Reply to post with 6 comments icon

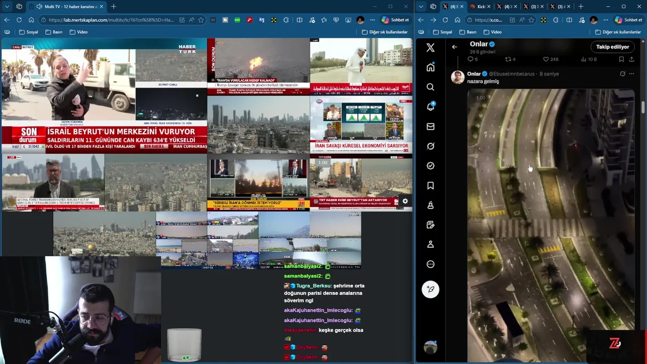coord(472,59)
